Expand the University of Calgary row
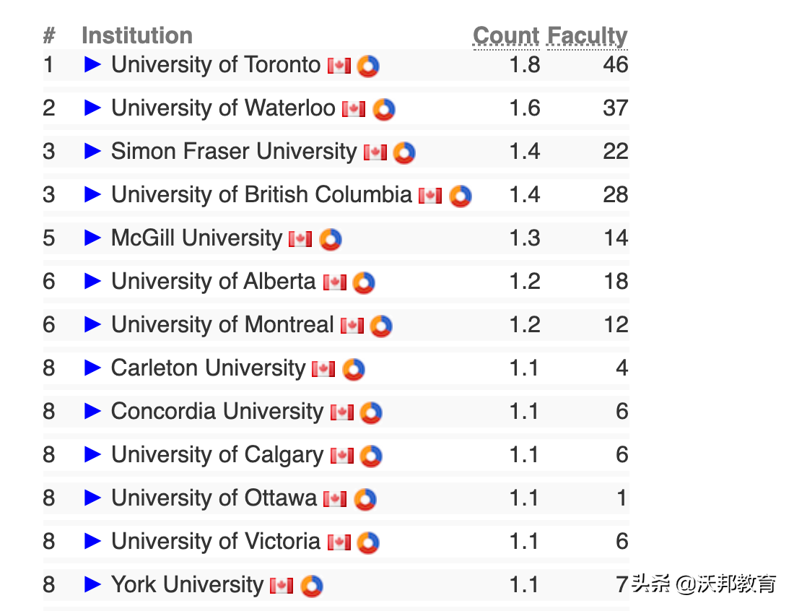The width and height of the screenshot is (794, 611). pos(92,455)
